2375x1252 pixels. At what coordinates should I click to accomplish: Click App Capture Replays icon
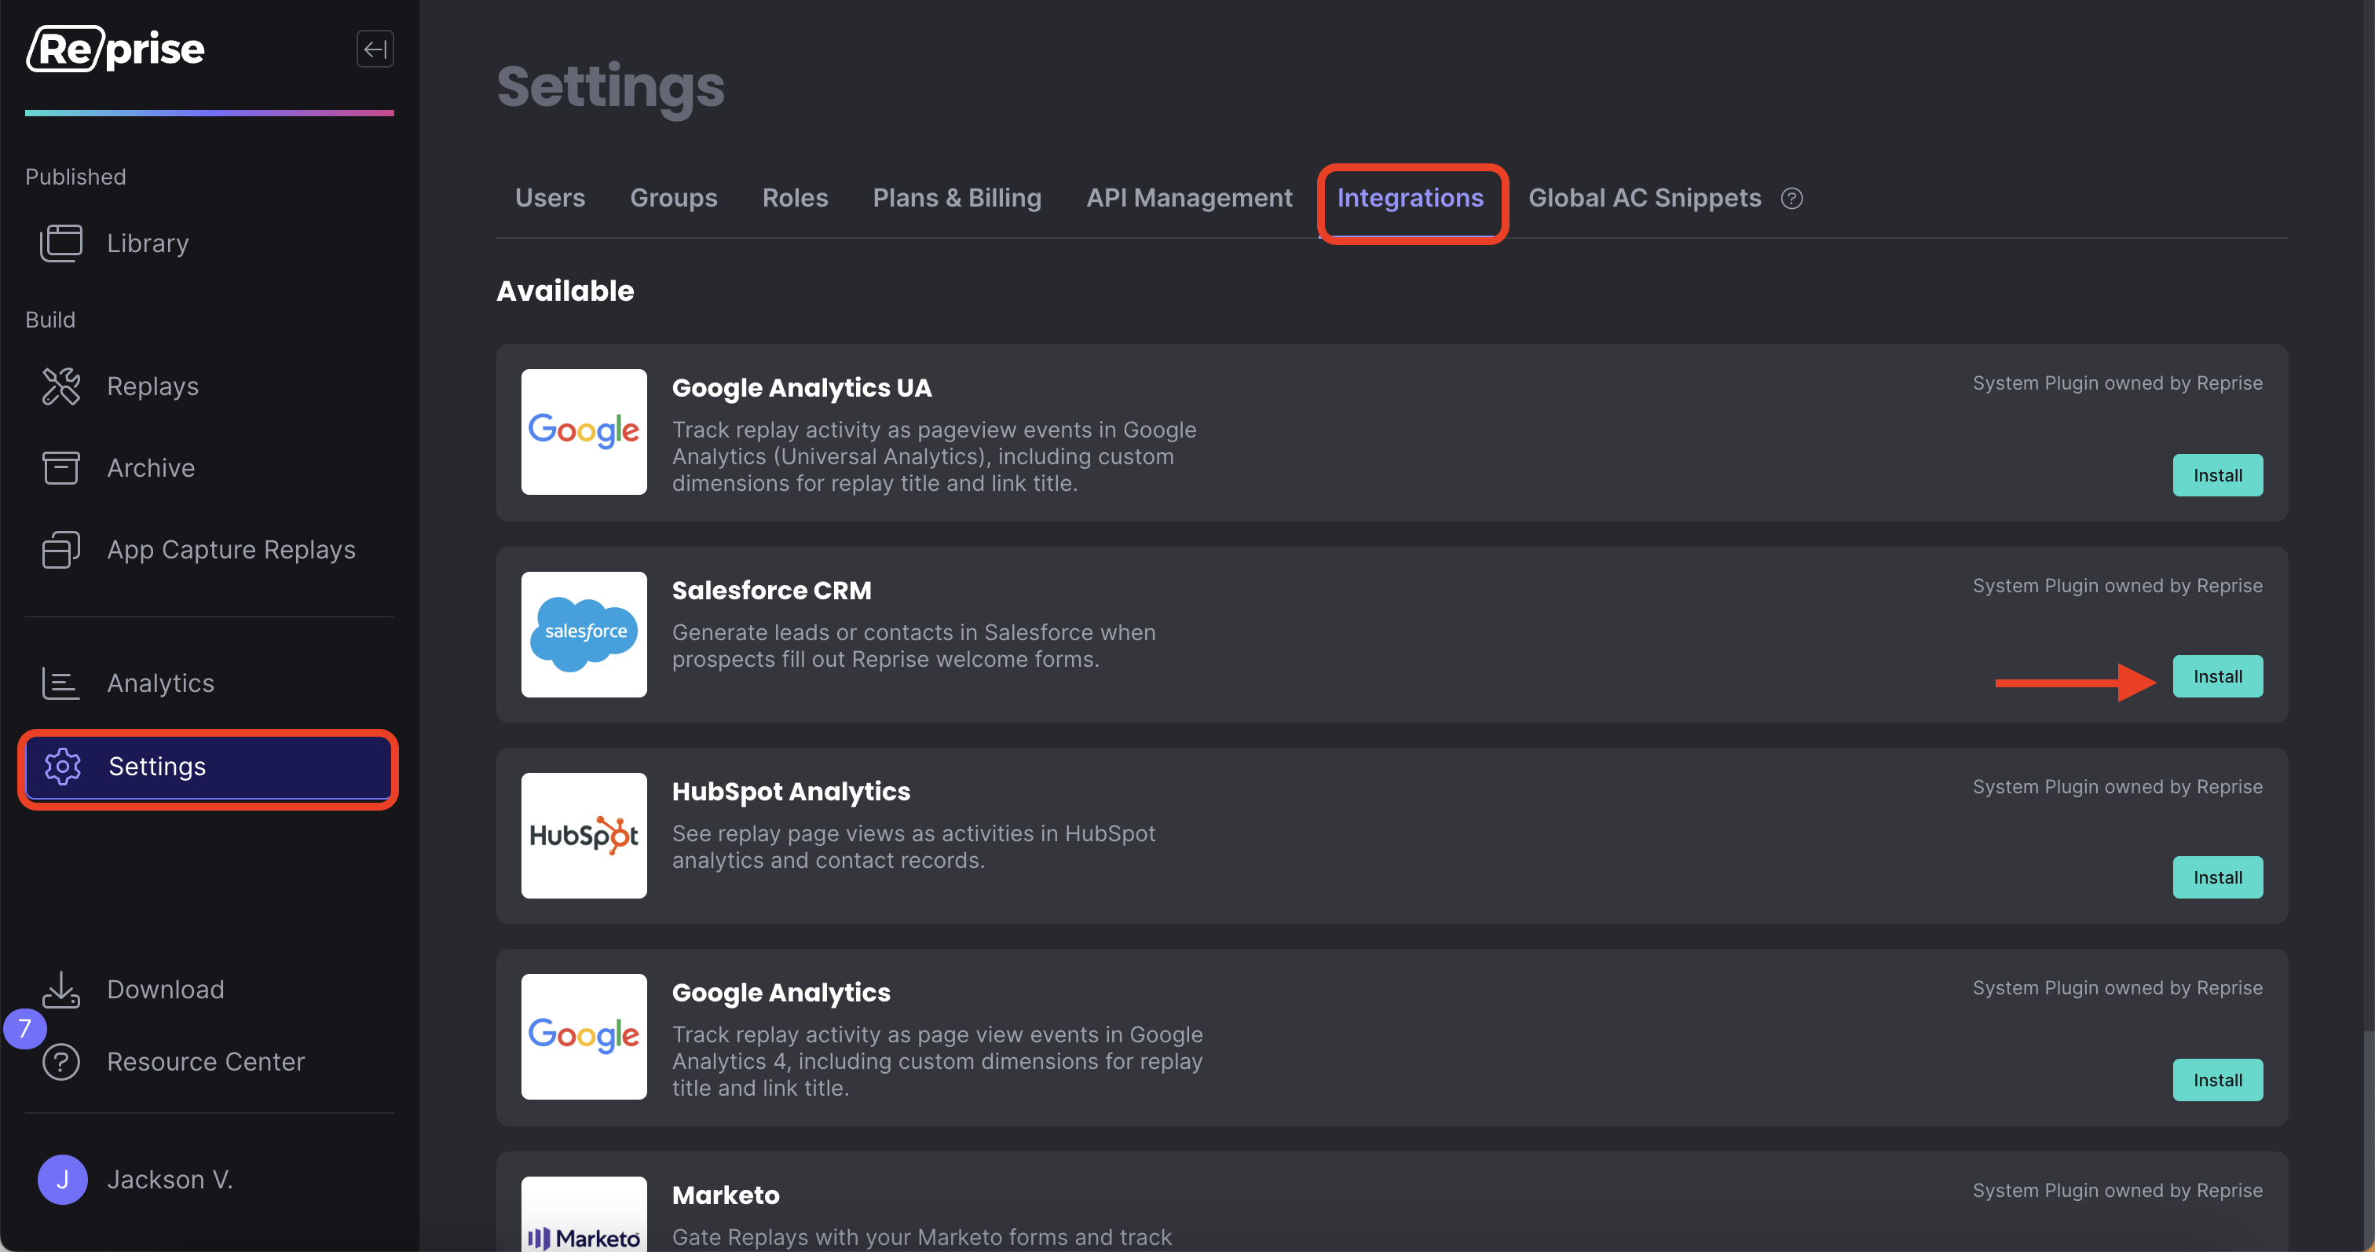60,550
